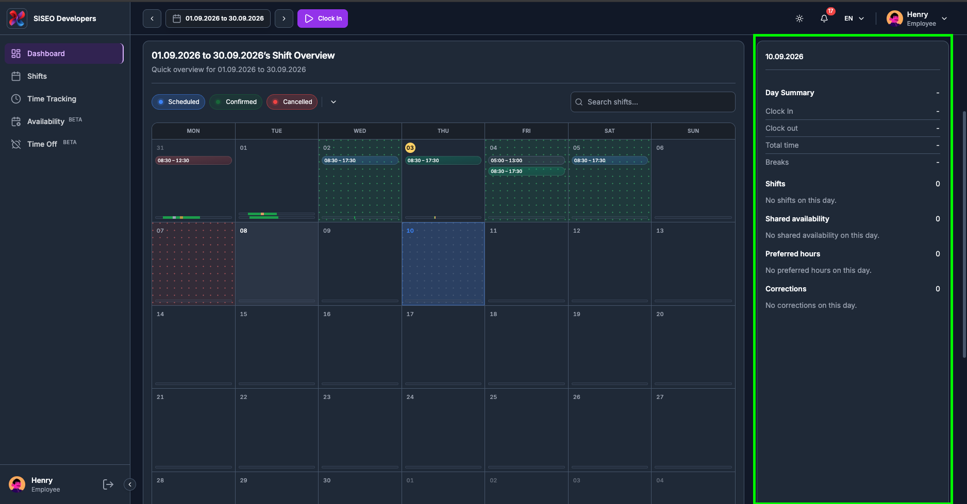Click the Clock out row in Day Summary
This screenshot has height=504, width=967.
853,128
